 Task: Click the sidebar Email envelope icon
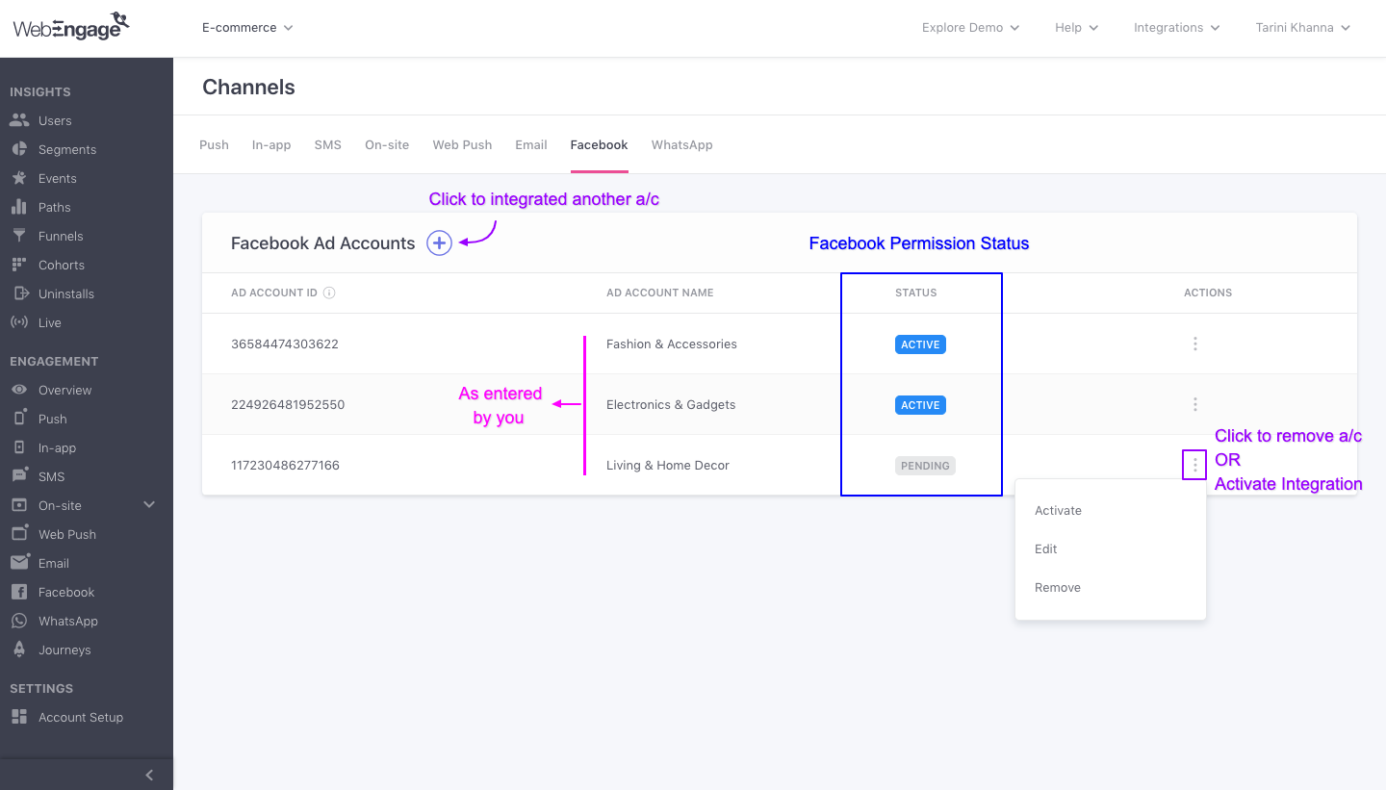(19, 563)
